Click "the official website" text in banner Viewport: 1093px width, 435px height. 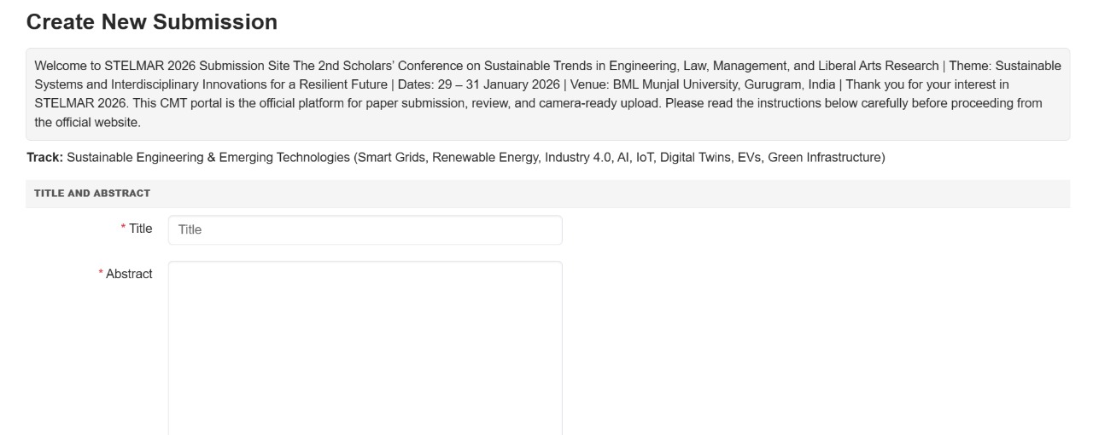click(87, 122)
